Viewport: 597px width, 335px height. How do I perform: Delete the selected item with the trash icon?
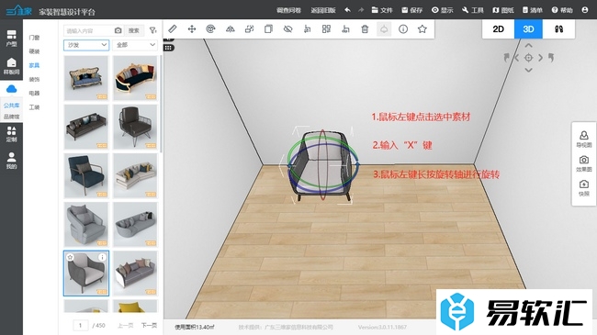coord(365,29)
